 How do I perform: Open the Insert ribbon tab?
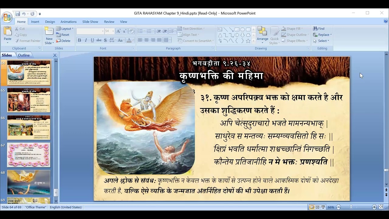pos(35,22)
